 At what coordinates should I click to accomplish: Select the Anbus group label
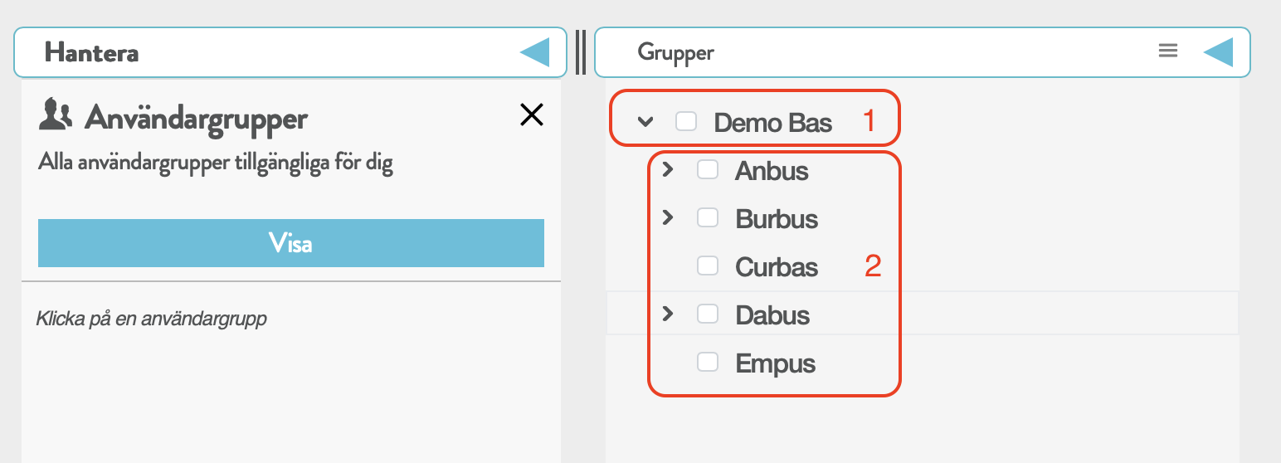772,171
